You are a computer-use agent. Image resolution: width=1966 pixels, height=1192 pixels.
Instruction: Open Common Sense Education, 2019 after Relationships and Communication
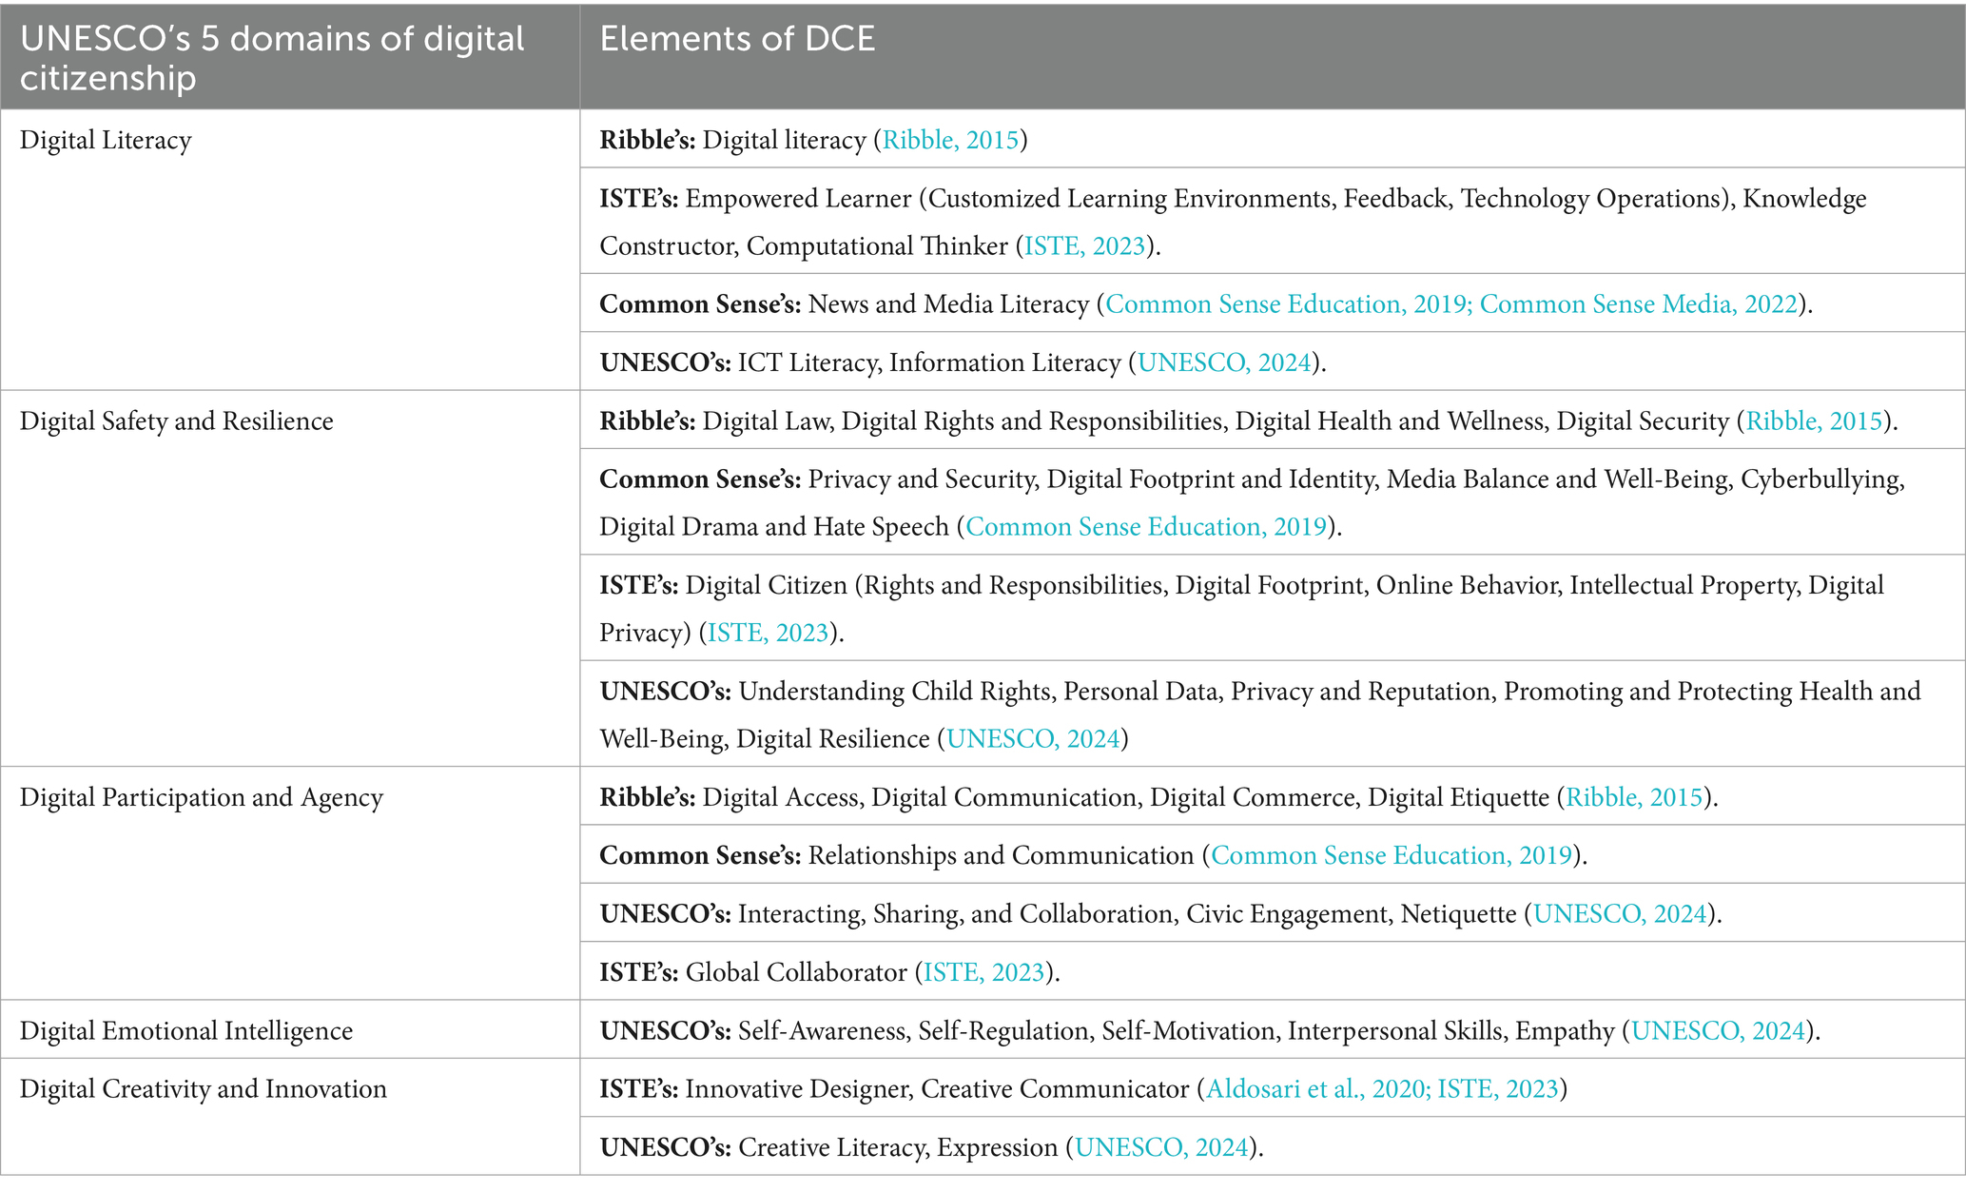tap(1392, 855)
